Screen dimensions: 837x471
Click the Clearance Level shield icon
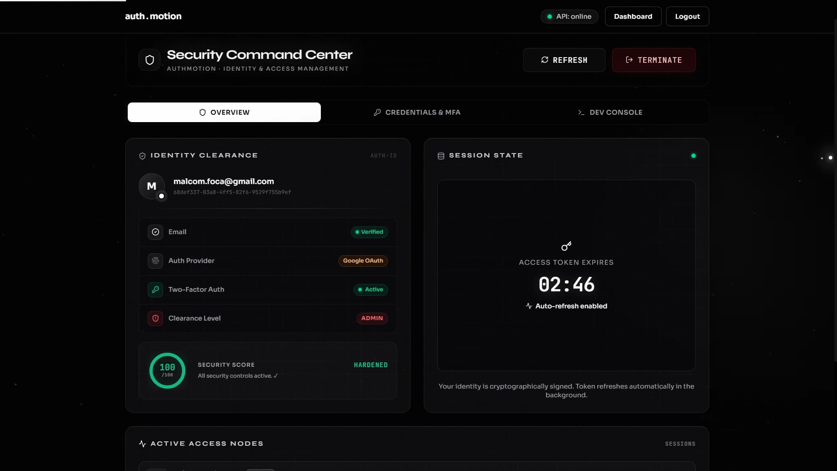(x=155, y=318)
